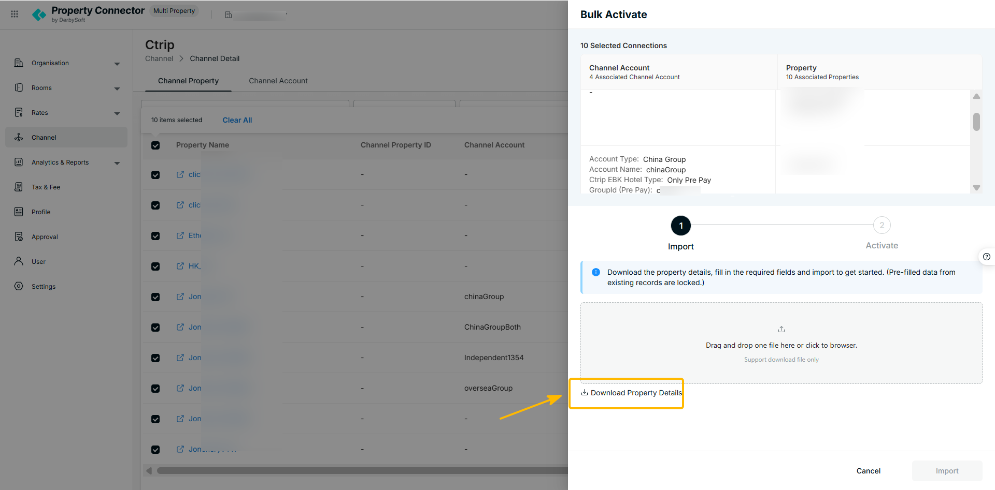Uncheck the first clic row checkbox
995x490 pixels.
[155, 175]
